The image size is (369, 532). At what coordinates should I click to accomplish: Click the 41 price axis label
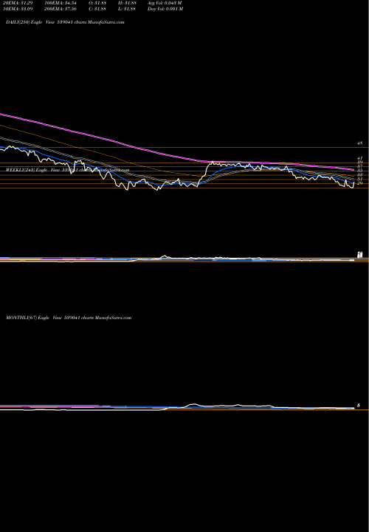point(360,158)
